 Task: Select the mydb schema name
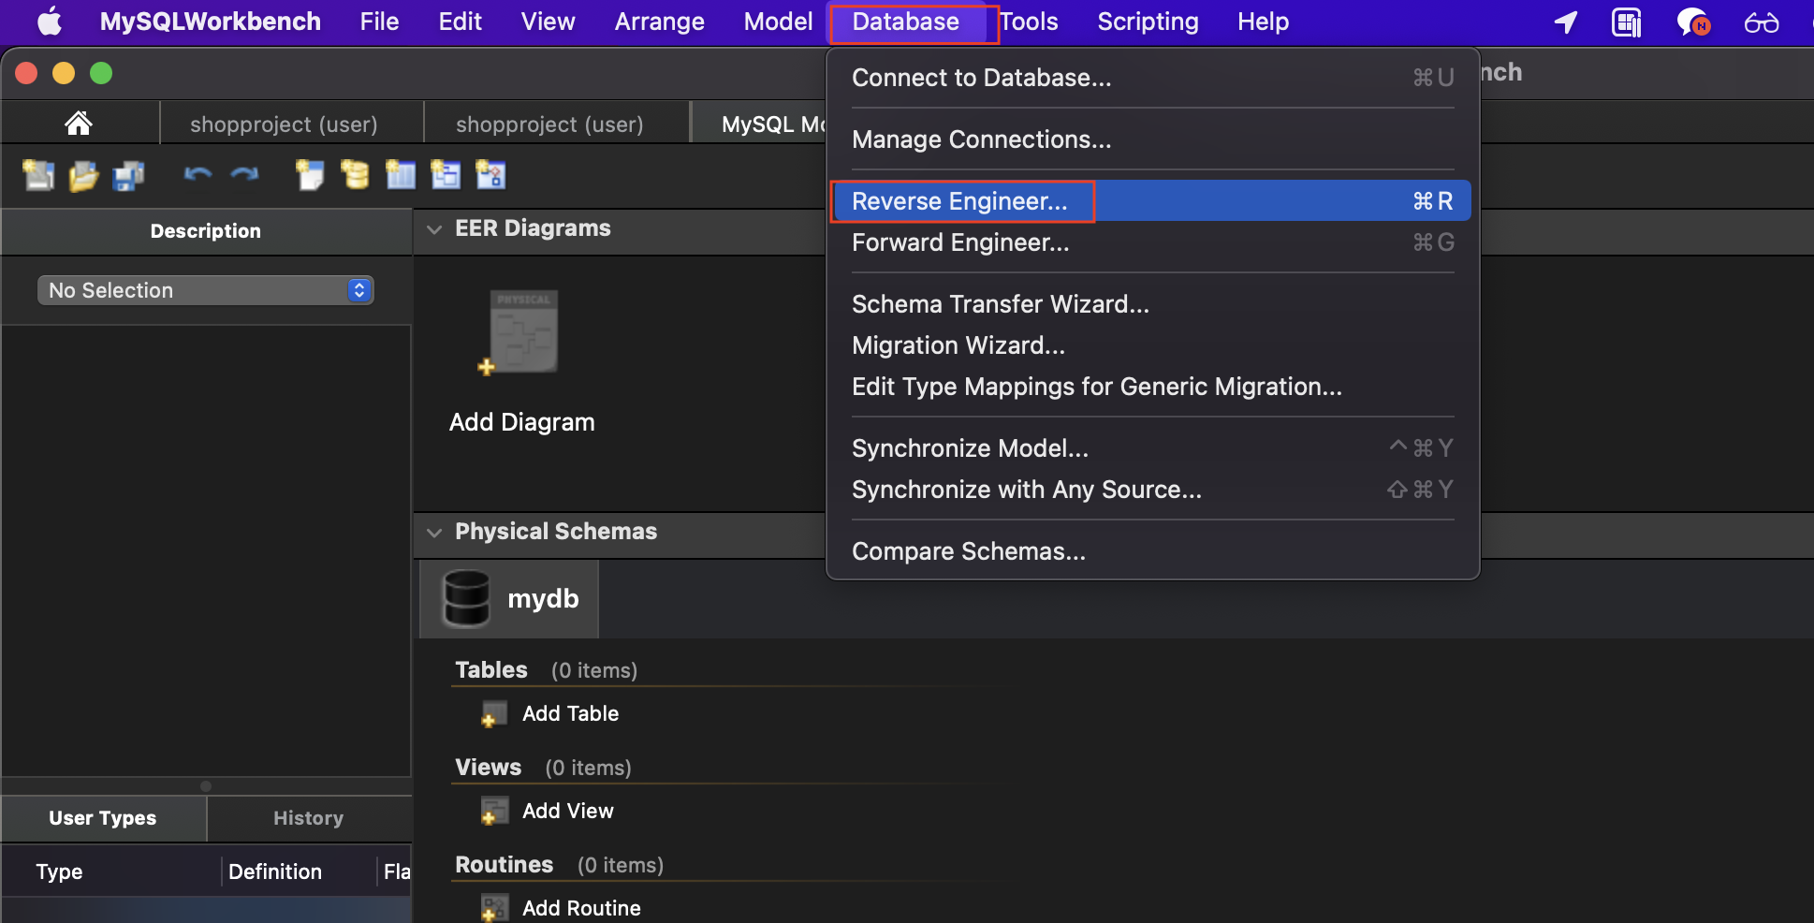point(543,598)
